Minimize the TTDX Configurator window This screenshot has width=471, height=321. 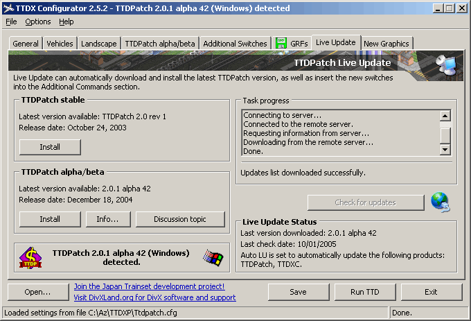tap(438, 8)
